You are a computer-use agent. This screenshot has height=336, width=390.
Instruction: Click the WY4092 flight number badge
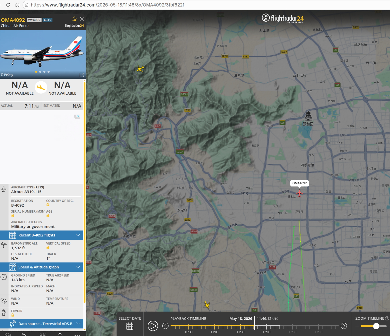pos(34,20)
